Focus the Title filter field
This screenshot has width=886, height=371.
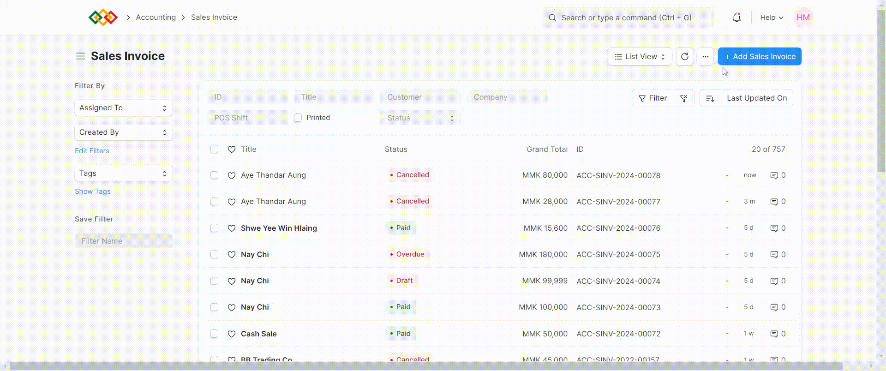(334, 97)
